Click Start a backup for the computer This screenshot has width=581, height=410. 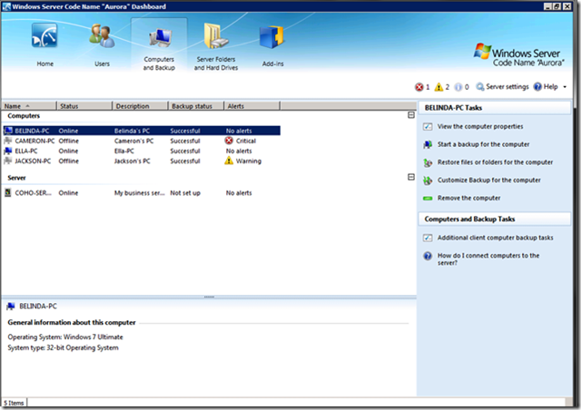[483, 144]
